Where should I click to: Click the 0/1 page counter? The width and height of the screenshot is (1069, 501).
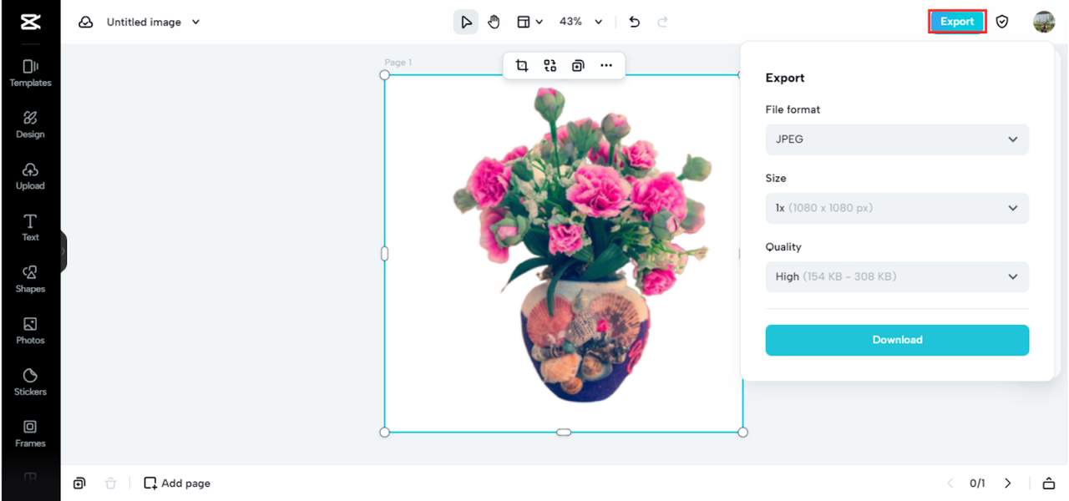pos(977,483)
